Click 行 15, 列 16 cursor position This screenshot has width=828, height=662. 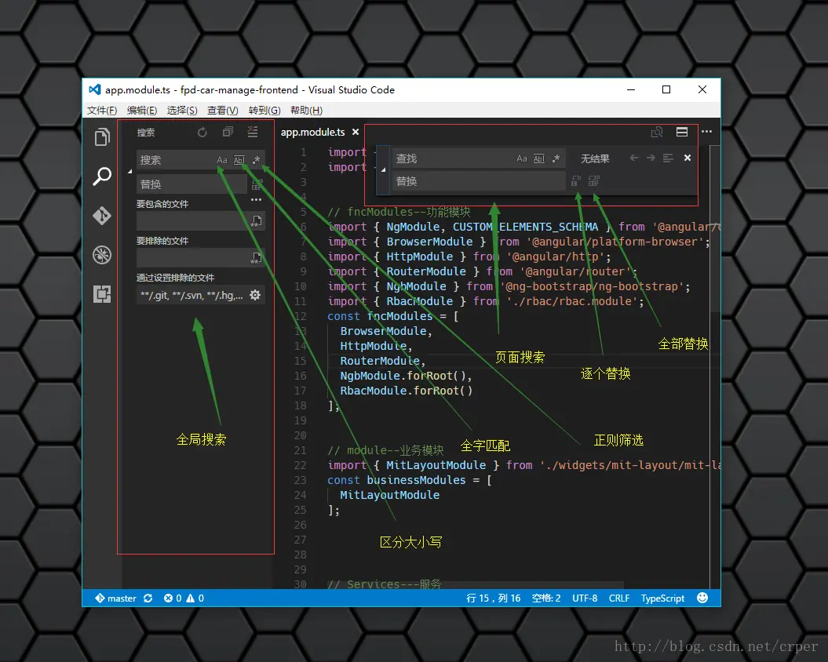pyautogui.click(x=493, y=598)
